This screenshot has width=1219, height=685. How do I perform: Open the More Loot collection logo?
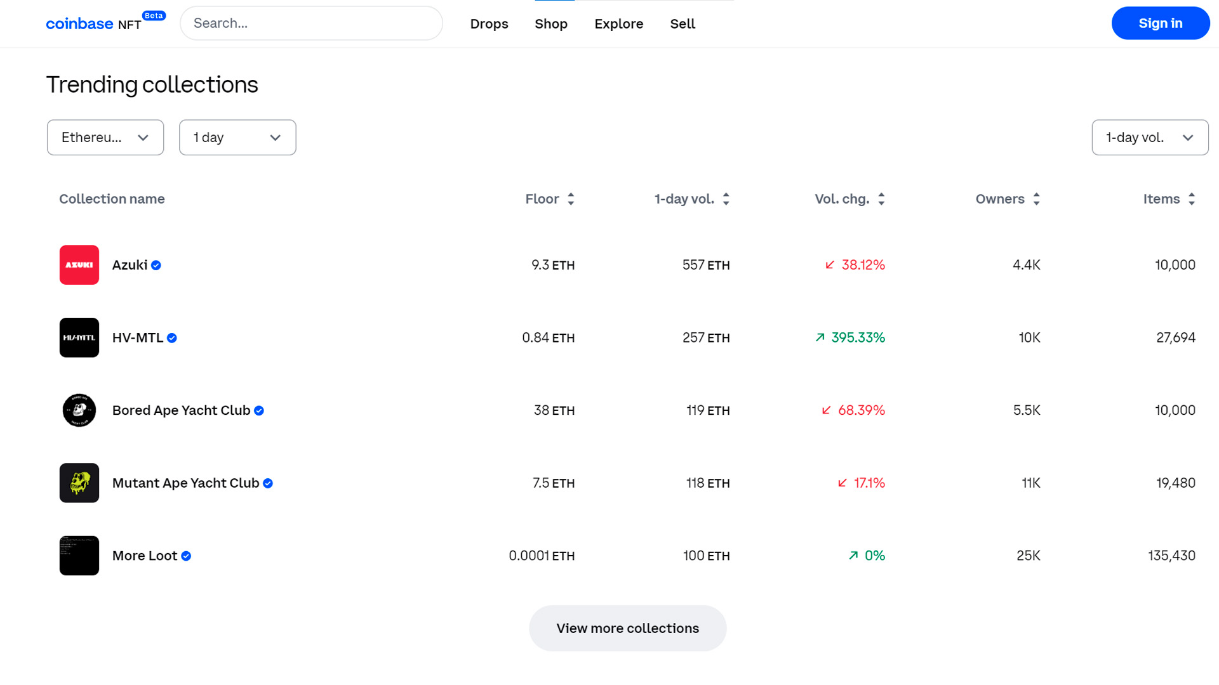click(x=79, y=556)
